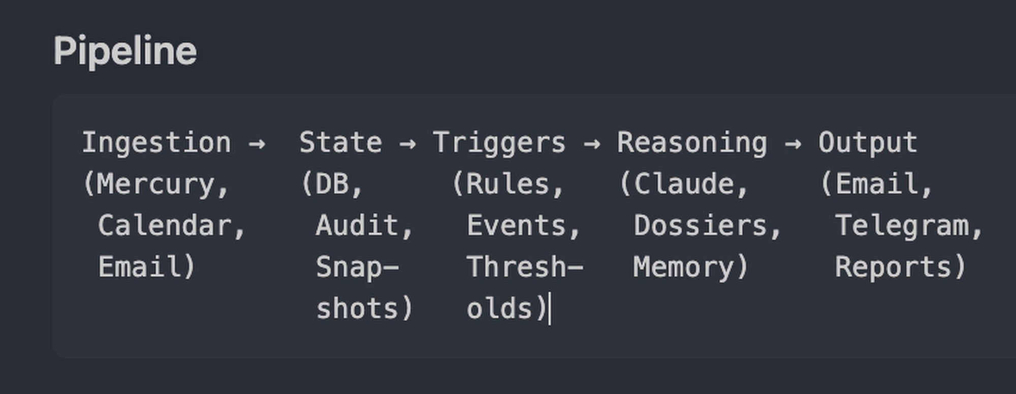Screen dimensions: 1016x394
Task: Click the word Claude under Reasoning
Action: coord(684,184)
